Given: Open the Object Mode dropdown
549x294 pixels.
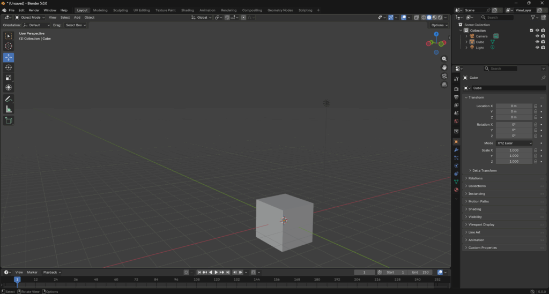Looking at the screenshot, I should pos(31,18).
